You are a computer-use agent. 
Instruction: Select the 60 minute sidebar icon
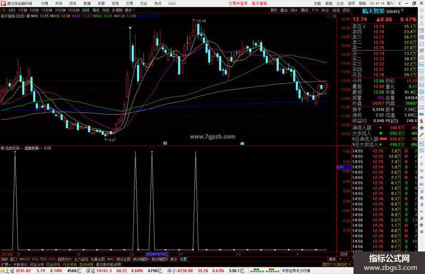[421, 184]
